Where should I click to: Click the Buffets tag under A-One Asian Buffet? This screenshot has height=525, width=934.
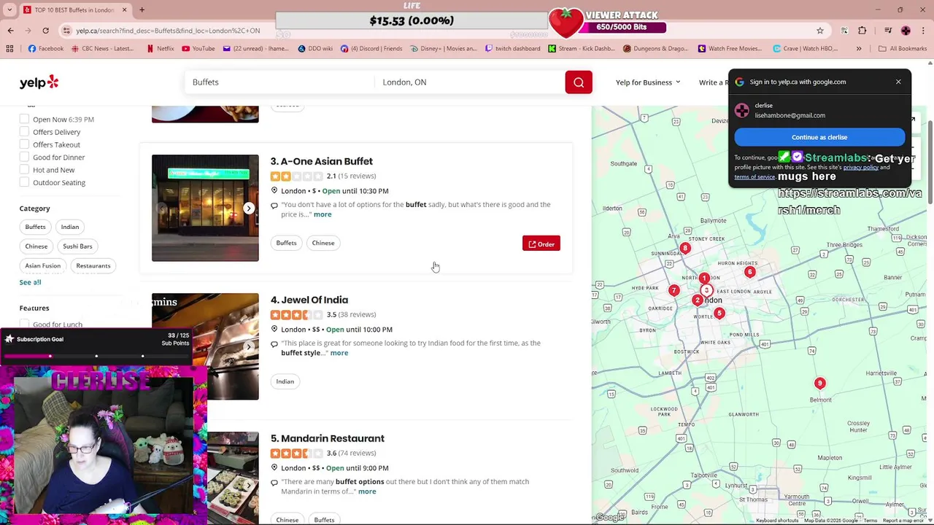point(286,243)
